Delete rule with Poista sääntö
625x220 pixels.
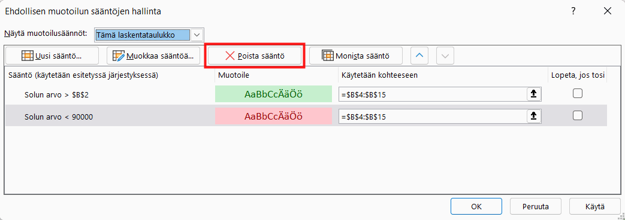tap(255, 56)
